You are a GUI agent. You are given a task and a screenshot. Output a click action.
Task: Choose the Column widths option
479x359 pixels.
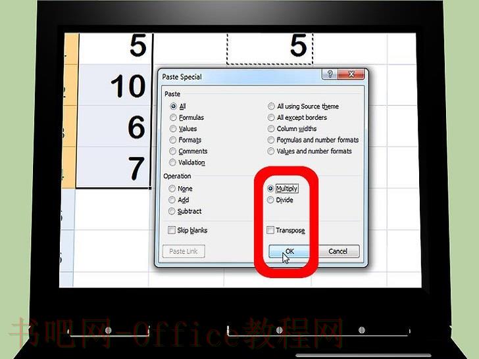click(x=271, y=129)
